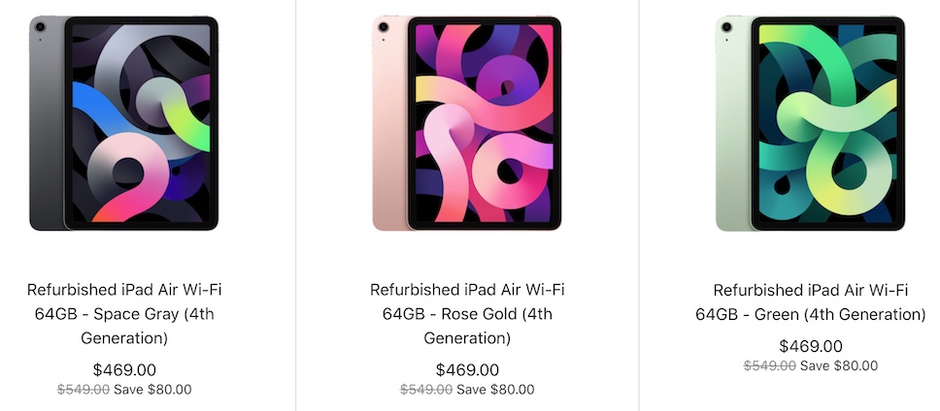Click crossed-out $549.00 price for Rose Gold
940x411 pixels.
coord(426,390)
